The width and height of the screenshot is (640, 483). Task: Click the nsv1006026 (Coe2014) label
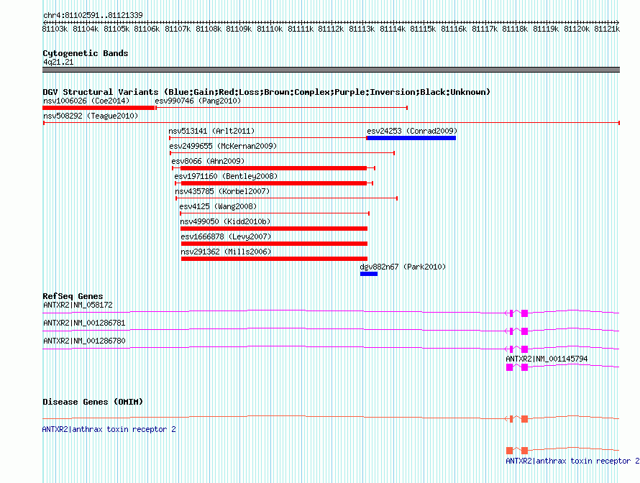(x=86, y=101)
